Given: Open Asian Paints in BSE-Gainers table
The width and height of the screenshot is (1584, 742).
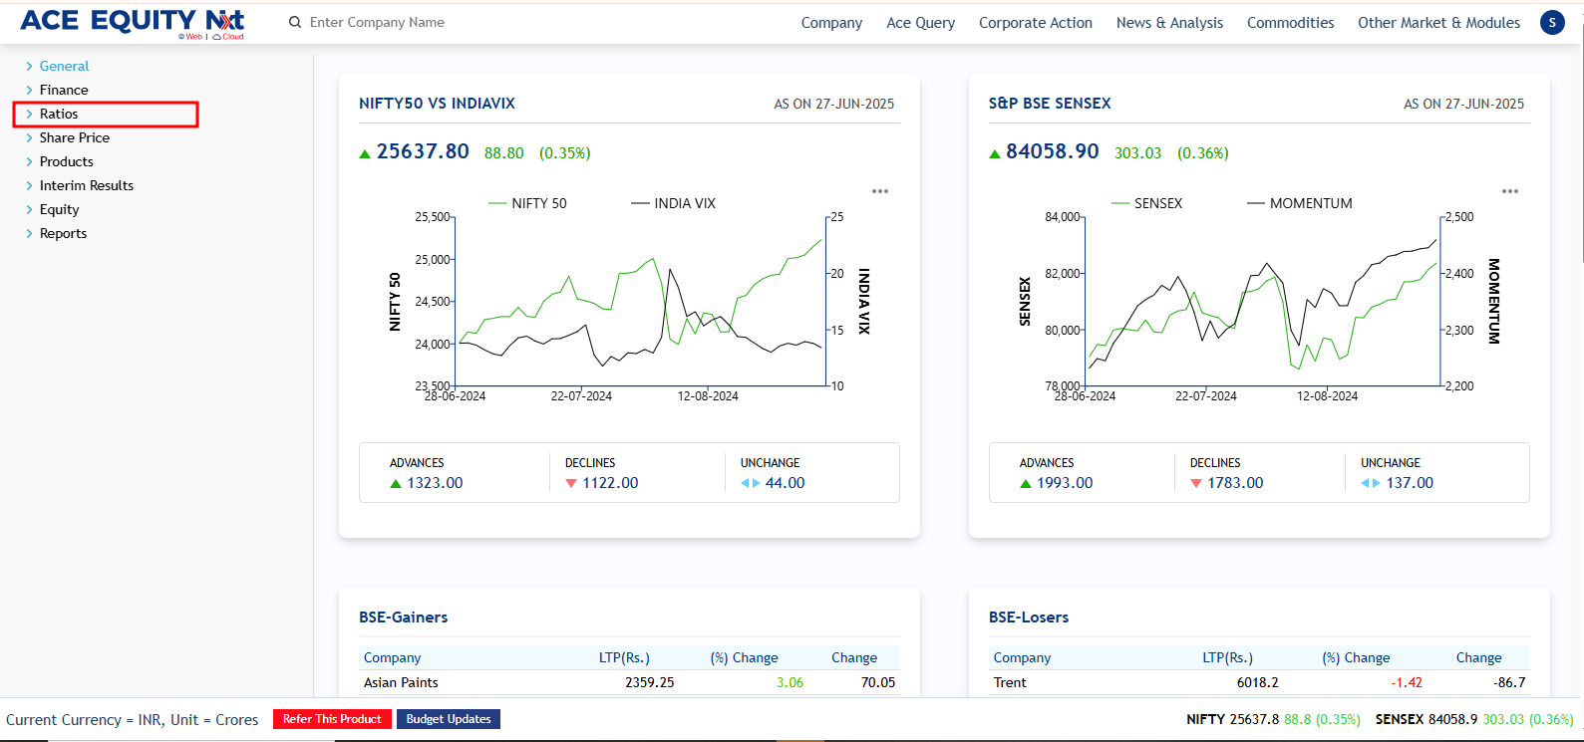Looking at the screenshot, I should (401, 683).
